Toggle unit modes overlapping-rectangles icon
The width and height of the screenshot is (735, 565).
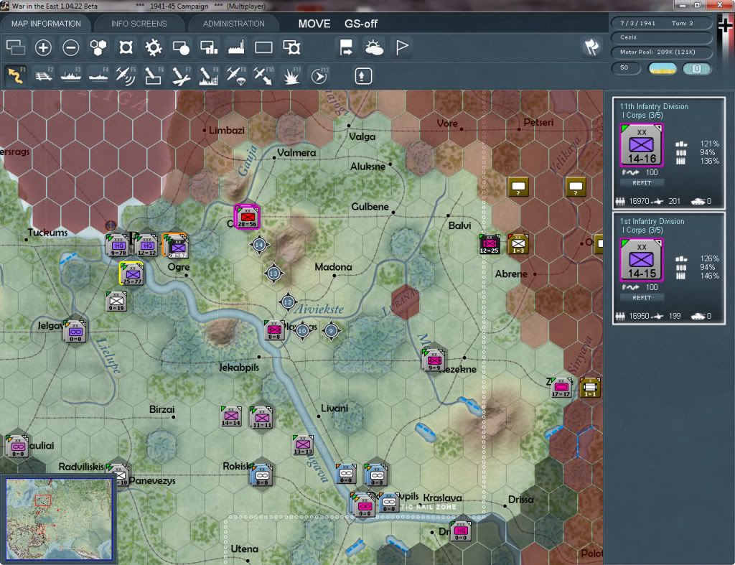(16, 47)
